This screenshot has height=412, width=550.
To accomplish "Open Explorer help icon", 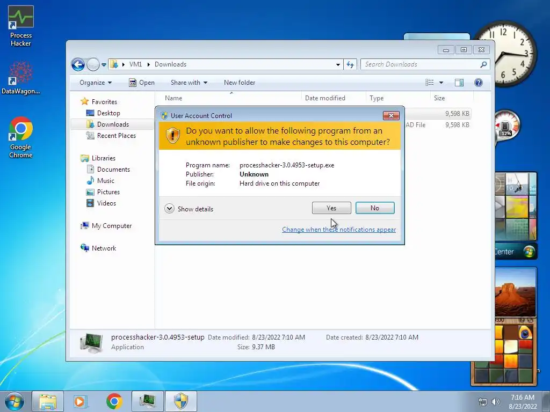I will (479, 82).
